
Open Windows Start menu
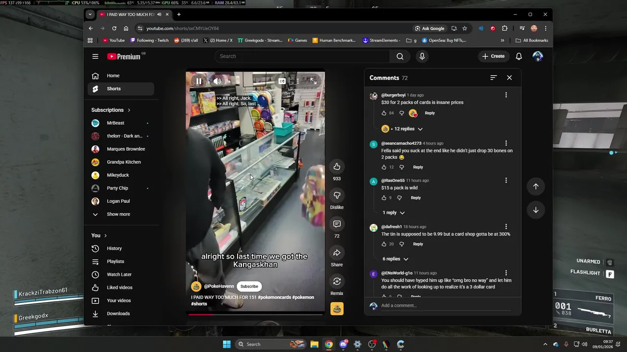(x=227, y=344)
